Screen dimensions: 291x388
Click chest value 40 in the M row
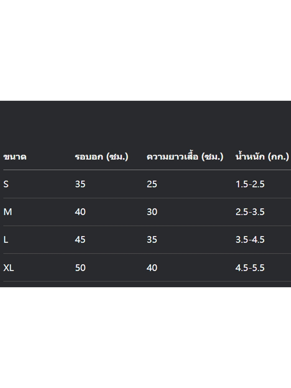click(80, 212)
